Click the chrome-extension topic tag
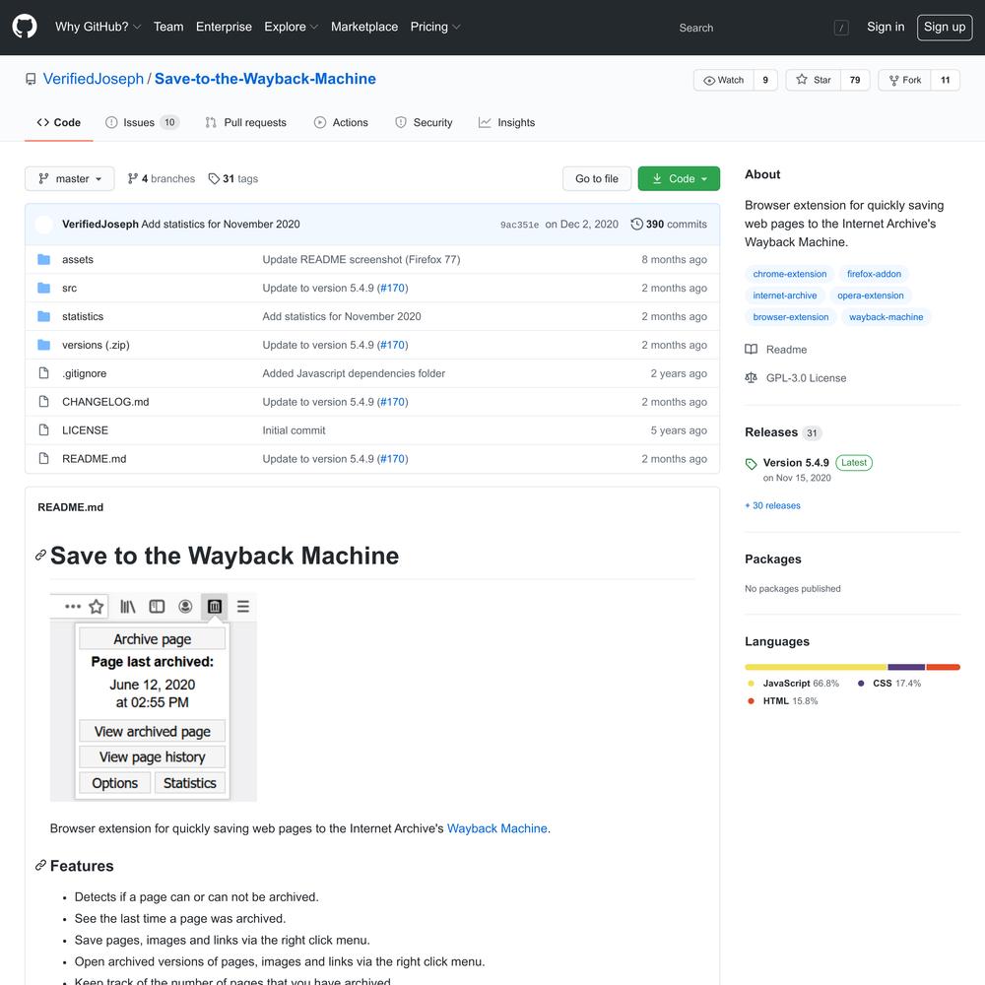 [x=790, y=274]
